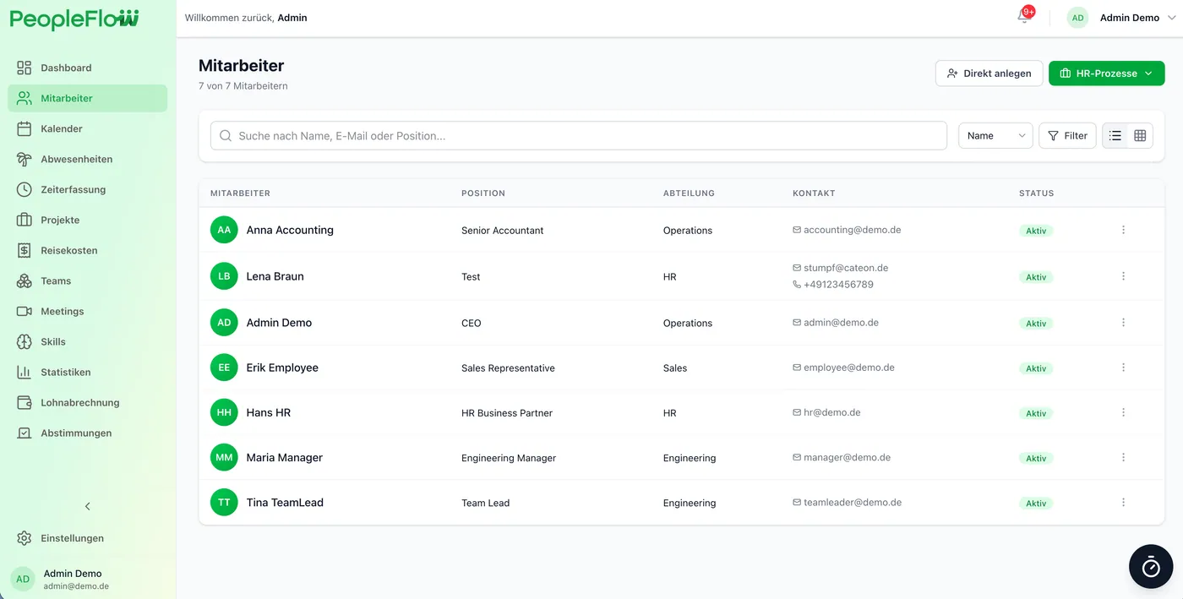
Task: Open the floating timer stopwatch button
Action: click(x=1151, y=566)
